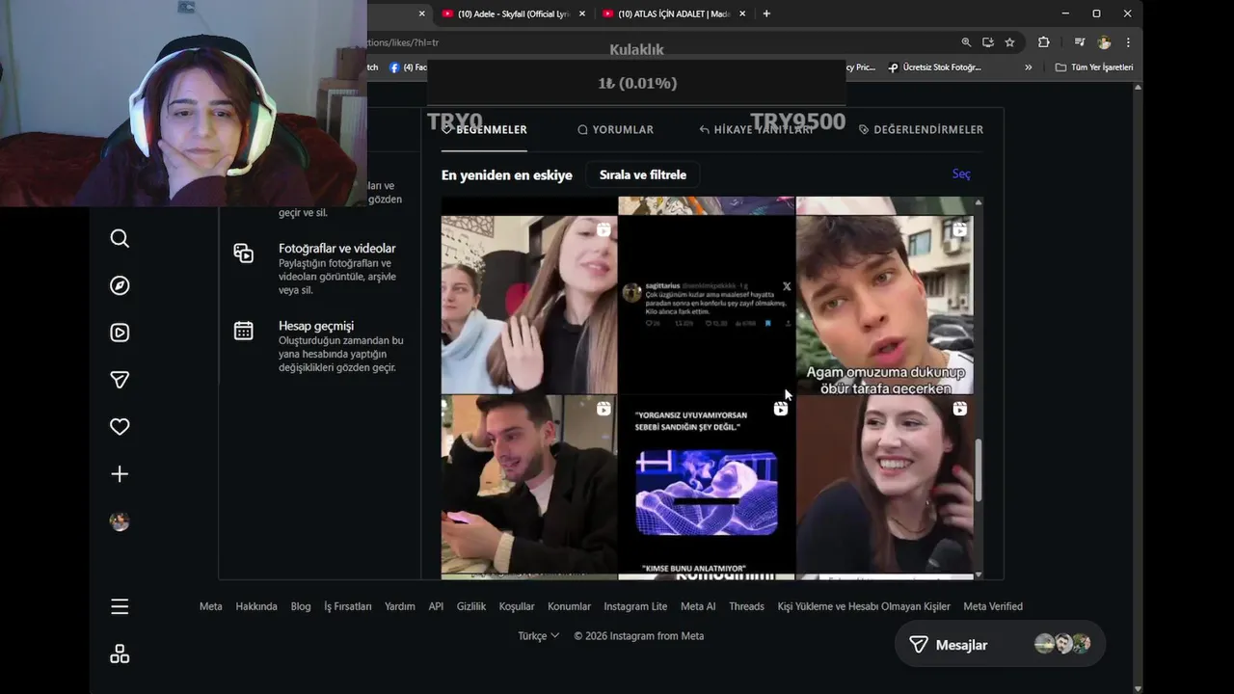The height and width of the screenshot is (694, 1234).
Task: Zoom the page with magnifier icon
Action: coord(966,42)
